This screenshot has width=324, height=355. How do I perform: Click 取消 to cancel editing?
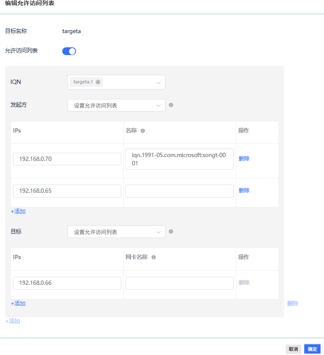click(293, 349)
